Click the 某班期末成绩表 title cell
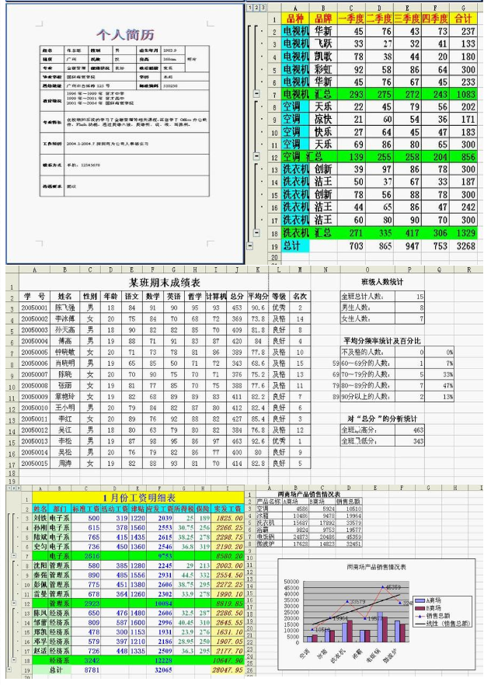This screenshot has width=484, height=685. point(165,282)
